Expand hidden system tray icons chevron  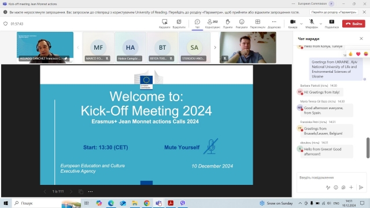coord(300,203)
